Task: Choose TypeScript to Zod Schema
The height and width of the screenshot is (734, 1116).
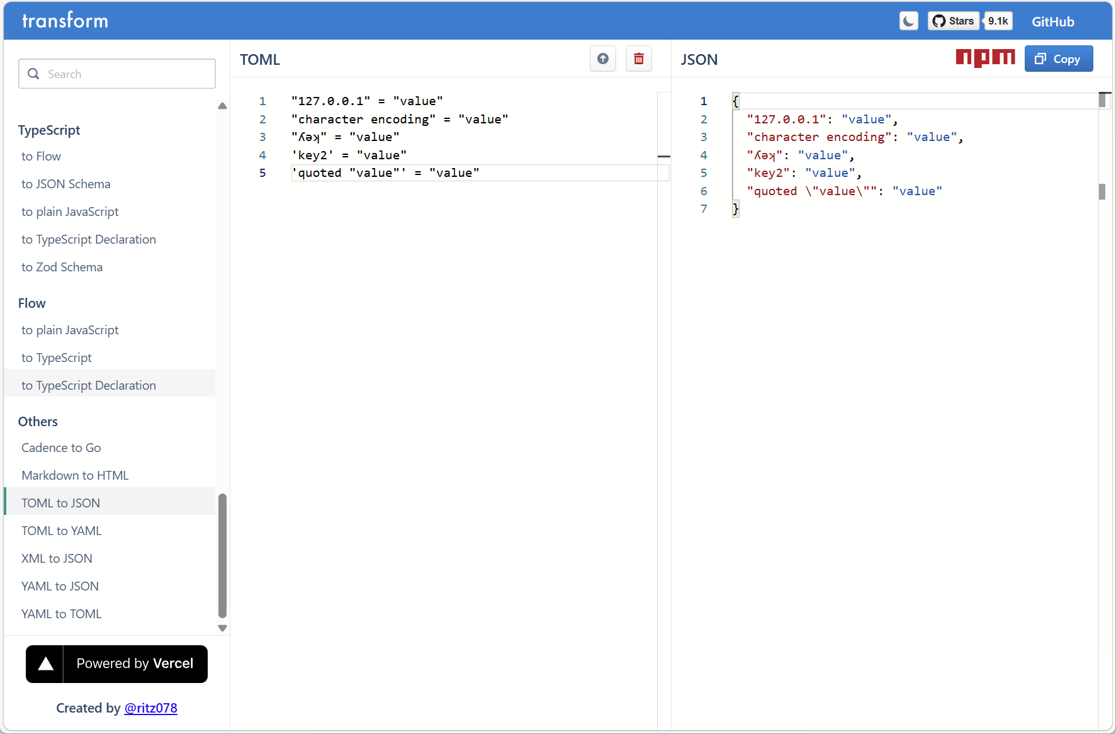Action: coord(62,267)
